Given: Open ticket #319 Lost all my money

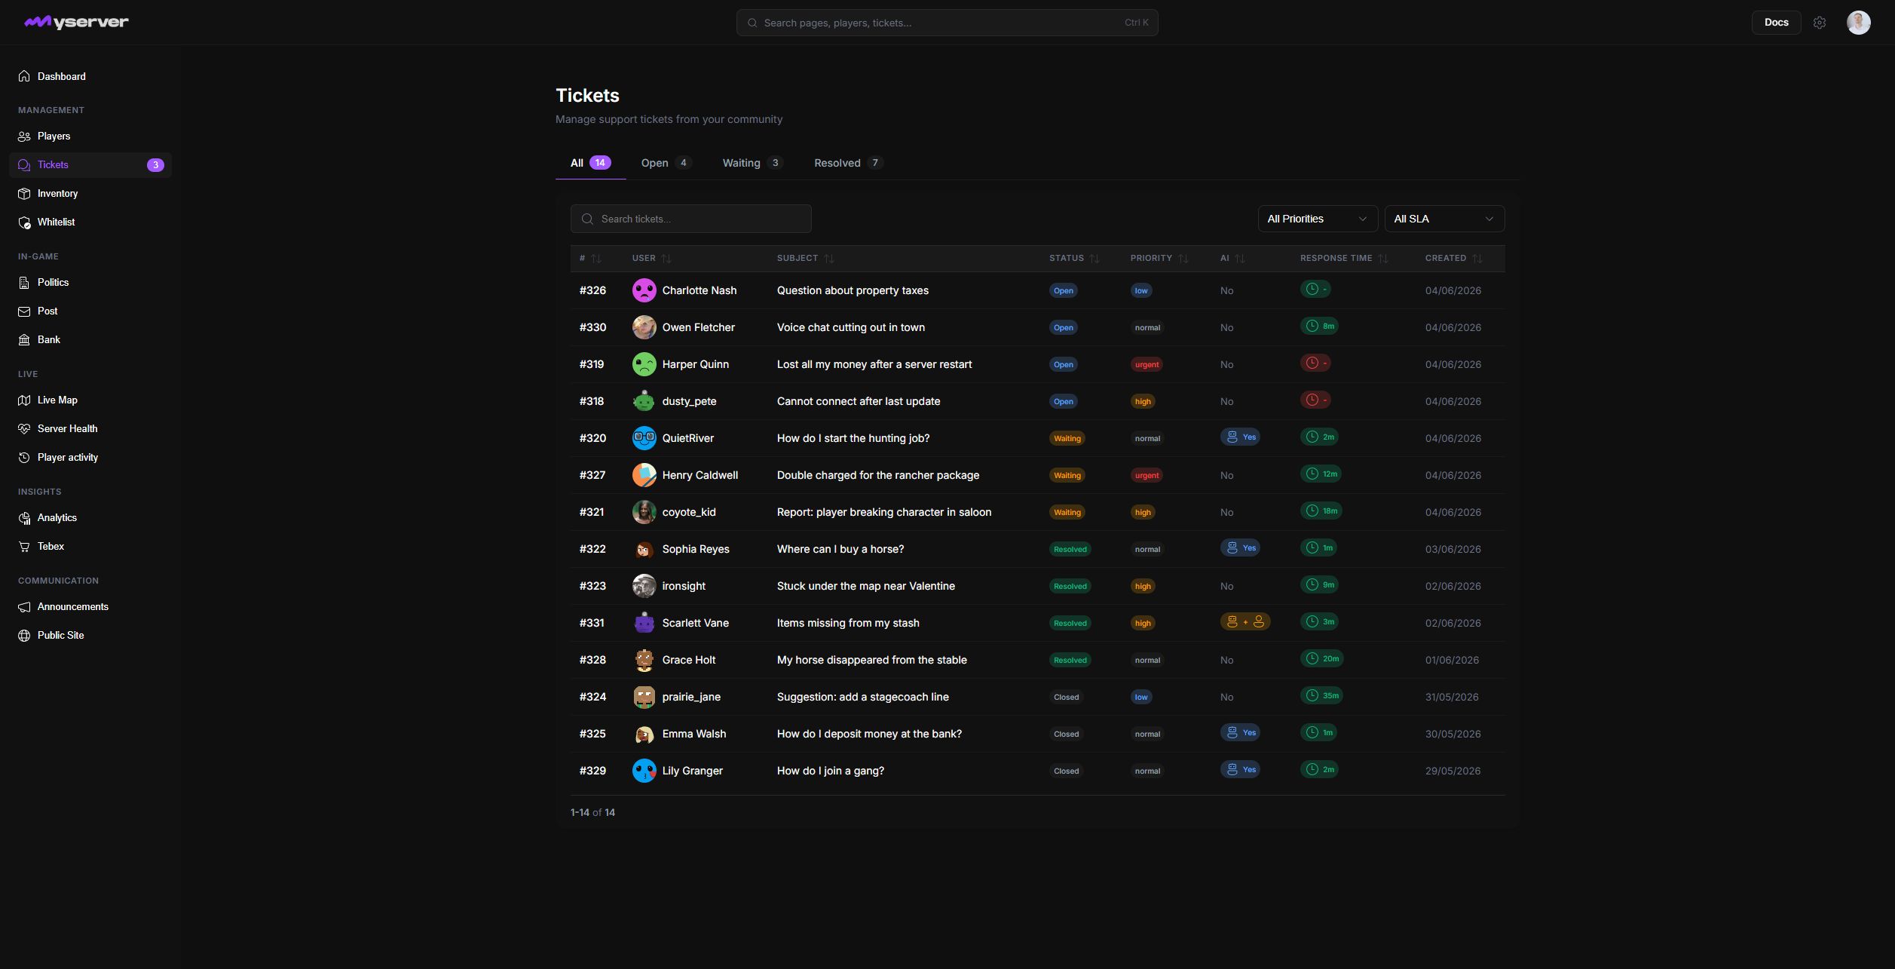Looking at the screenshot, I should [x=1037, y=364].
